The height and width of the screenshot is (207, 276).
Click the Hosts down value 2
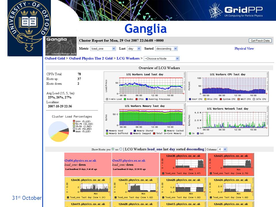pos(78,84)
